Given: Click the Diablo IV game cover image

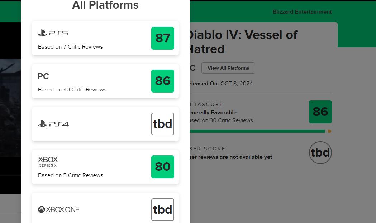Looking at the screenshot, I should coord(10,107).
